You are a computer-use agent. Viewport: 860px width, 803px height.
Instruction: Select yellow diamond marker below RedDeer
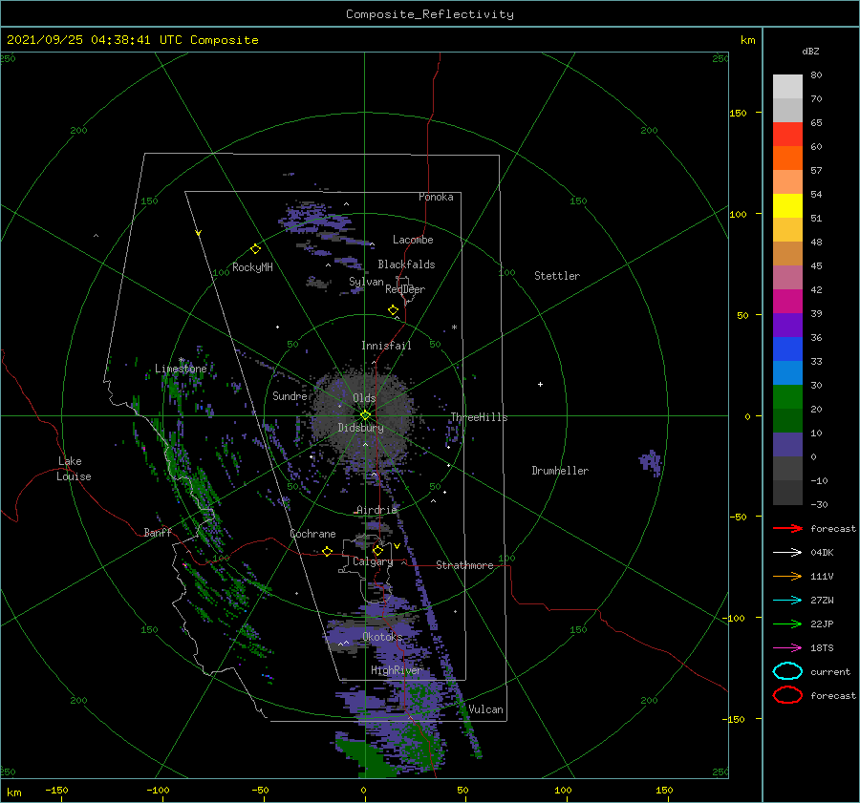pyautogui.click(x=393, y=309)
